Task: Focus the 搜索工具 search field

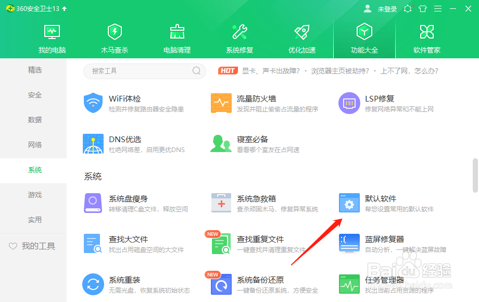Action: [x=145, y=71]
